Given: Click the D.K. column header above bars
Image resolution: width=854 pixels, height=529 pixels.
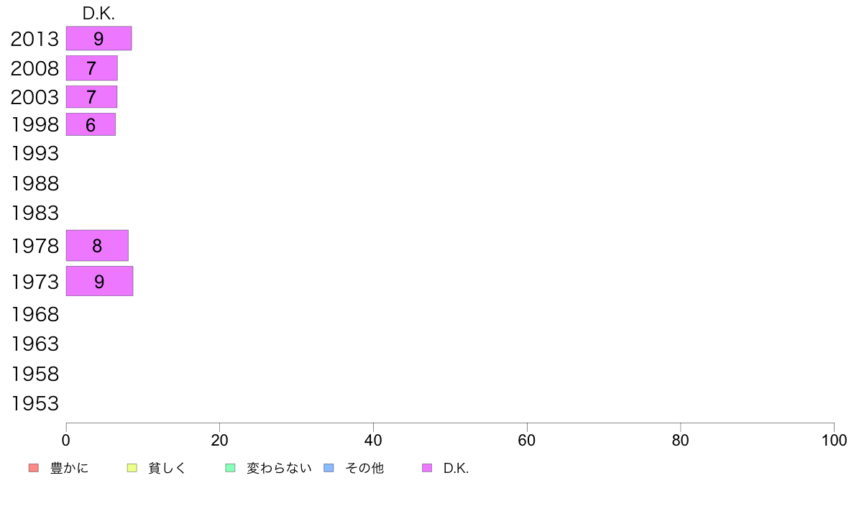Looking at the screenshot, I should [98, 14].
